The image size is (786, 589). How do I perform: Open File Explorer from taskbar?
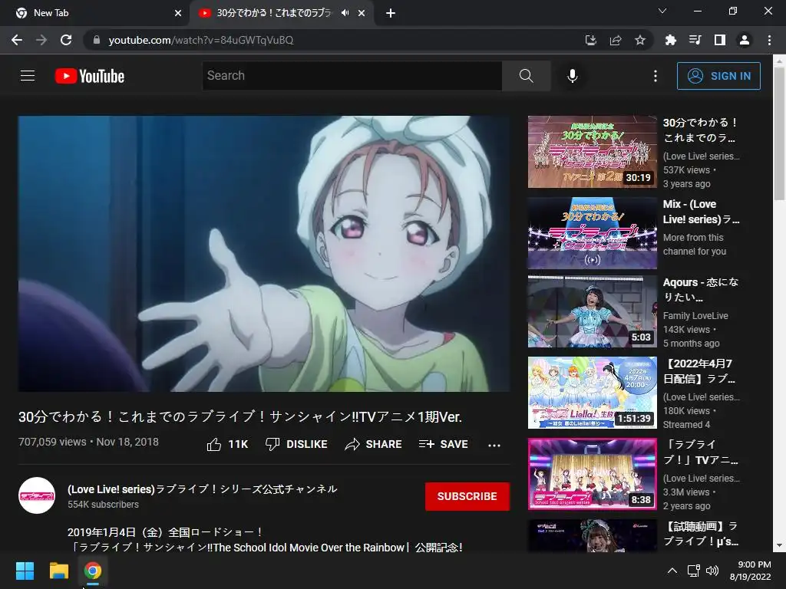click(x=58, y=571)
